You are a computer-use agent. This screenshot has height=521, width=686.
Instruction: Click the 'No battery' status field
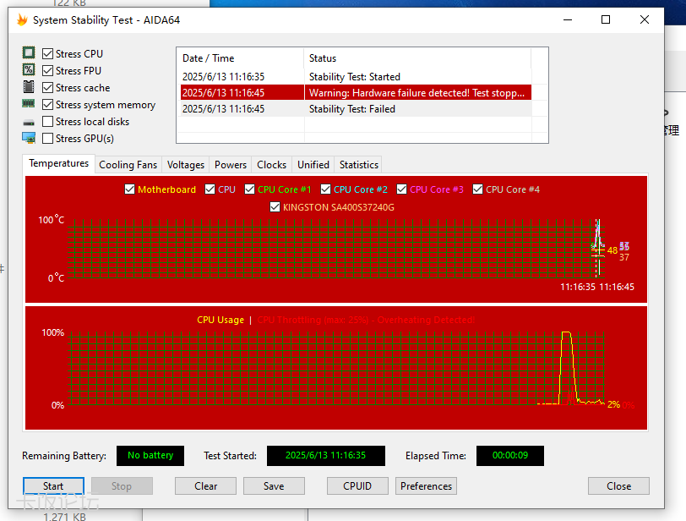pyautogui.click(x=150, y=455)
